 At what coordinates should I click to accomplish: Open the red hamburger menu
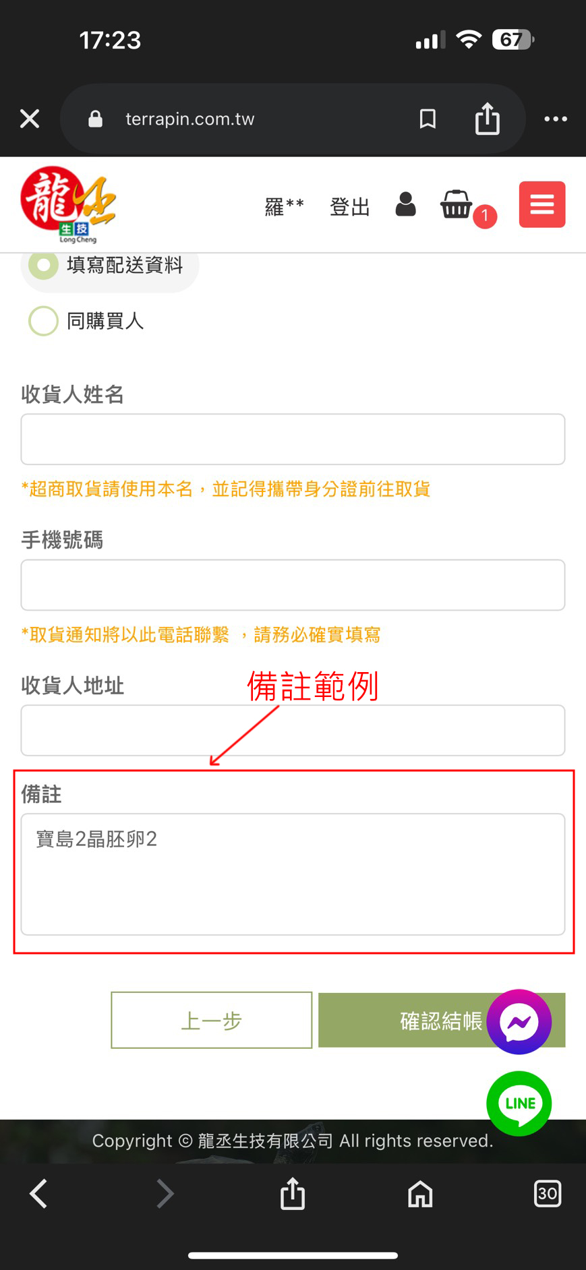pyautogui.click(x=541, y=204)
